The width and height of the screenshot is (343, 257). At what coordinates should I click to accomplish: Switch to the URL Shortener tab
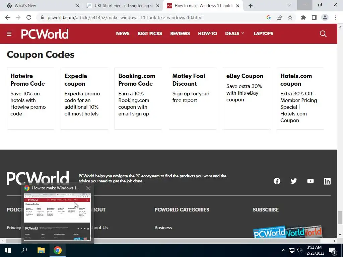[x=123, y=6]
